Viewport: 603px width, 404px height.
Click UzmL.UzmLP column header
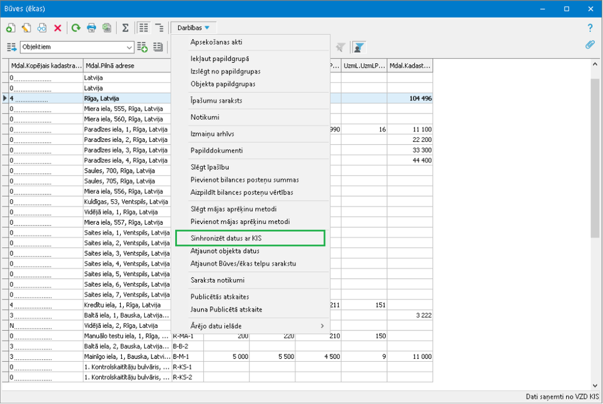click(x=364, y=66)
